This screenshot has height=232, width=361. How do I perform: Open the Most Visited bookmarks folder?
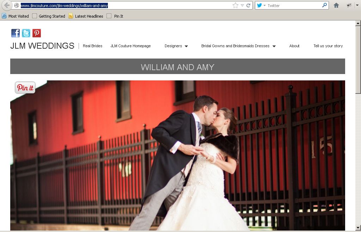click(15, 16)
